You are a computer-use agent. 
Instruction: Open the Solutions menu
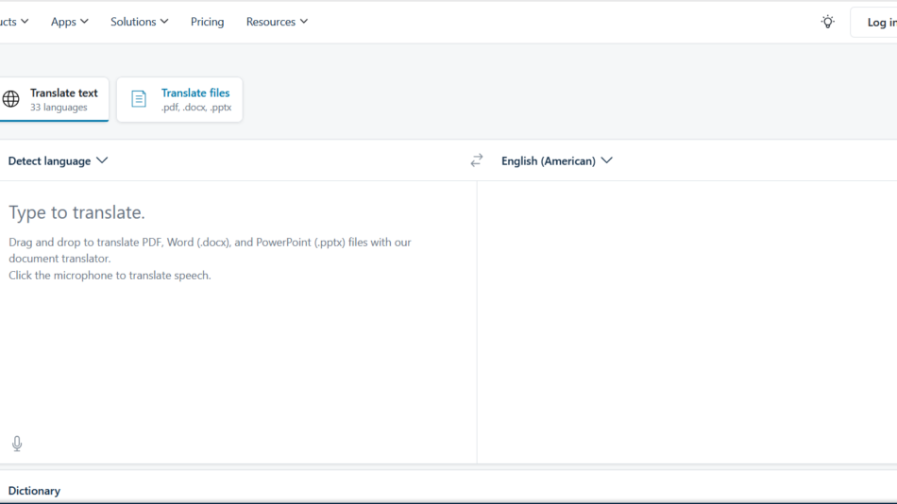pyautogui.click(x=140, y=22)
